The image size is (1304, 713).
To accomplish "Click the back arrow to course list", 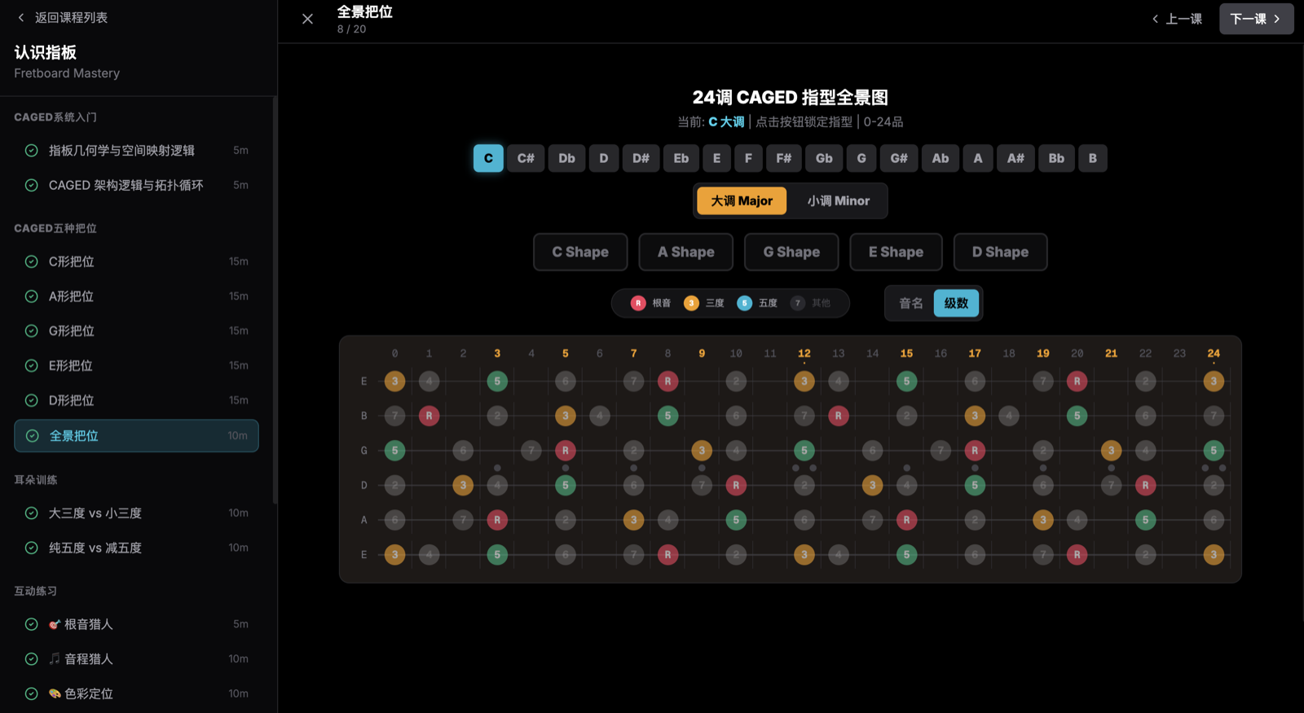I will pyautogui.click(x=21, y=18).
